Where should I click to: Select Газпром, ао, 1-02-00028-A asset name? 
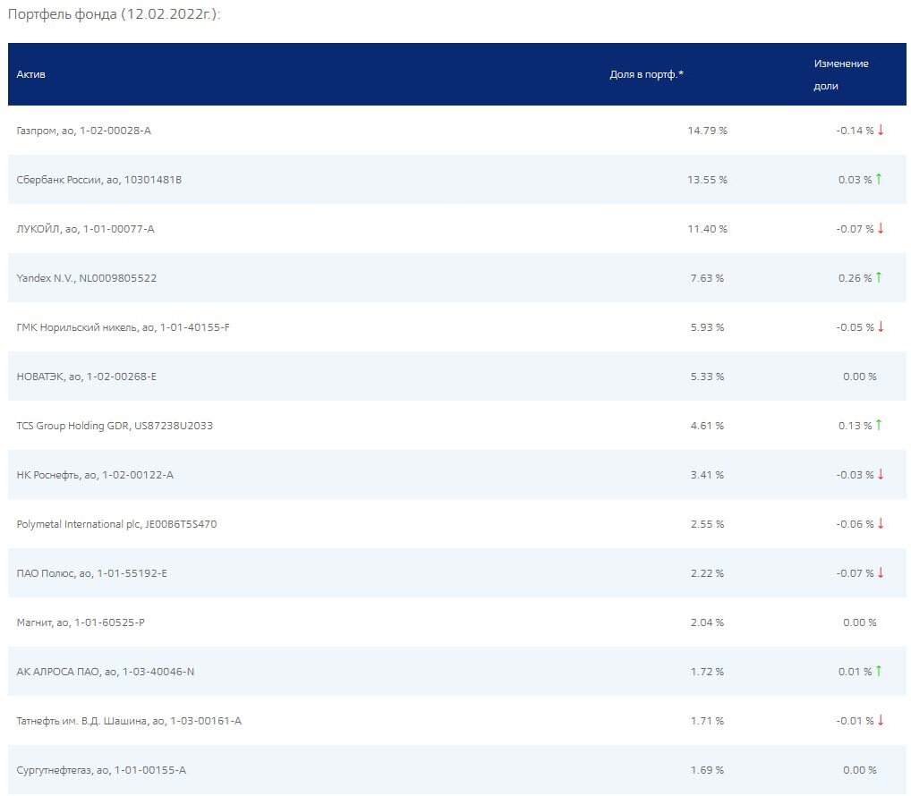(83, 131)
